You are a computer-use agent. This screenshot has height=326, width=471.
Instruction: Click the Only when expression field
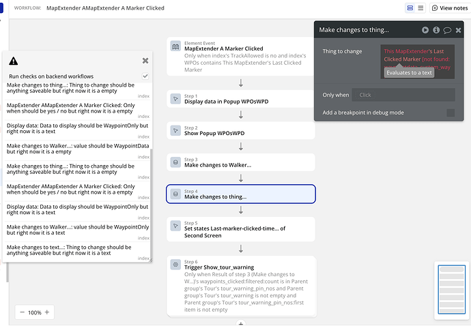403,95
